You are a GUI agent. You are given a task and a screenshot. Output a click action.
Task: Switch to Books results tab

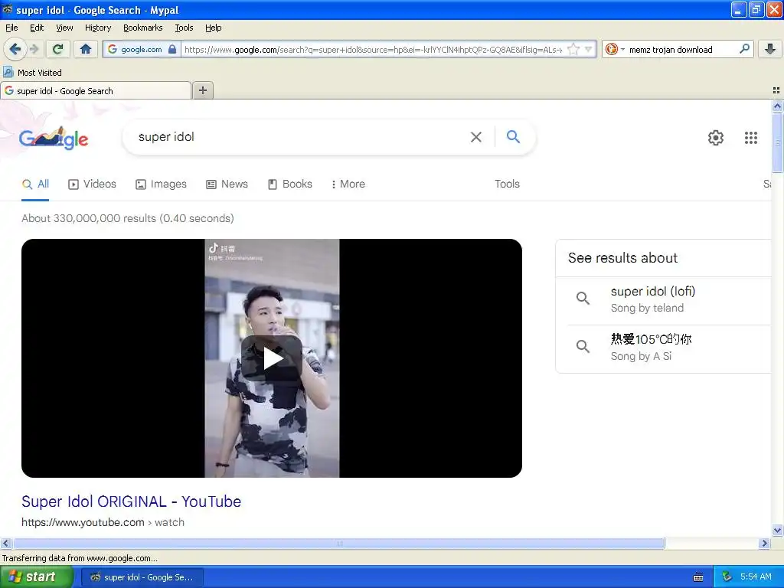290,184
